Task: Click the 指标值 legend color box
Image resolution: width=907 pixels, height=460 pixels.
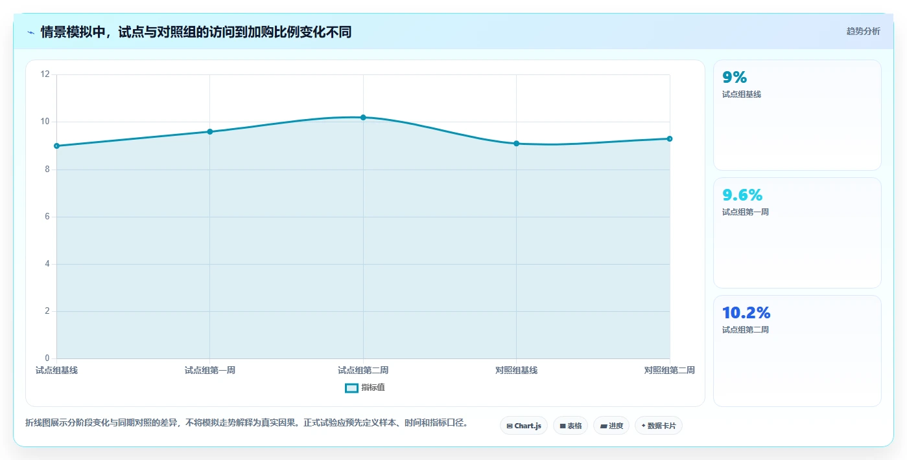Action: [351, 388]
